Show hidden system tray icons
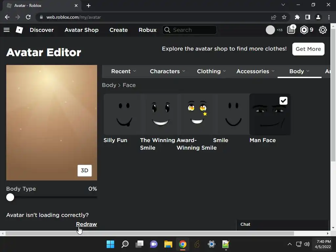 pyautogui.click(x=290, y=244)
